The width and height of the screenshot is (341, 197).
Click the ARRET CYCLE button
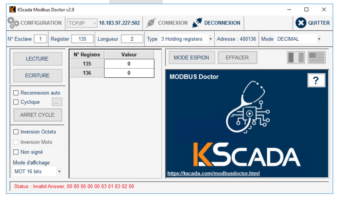click(x=37, y=115)
